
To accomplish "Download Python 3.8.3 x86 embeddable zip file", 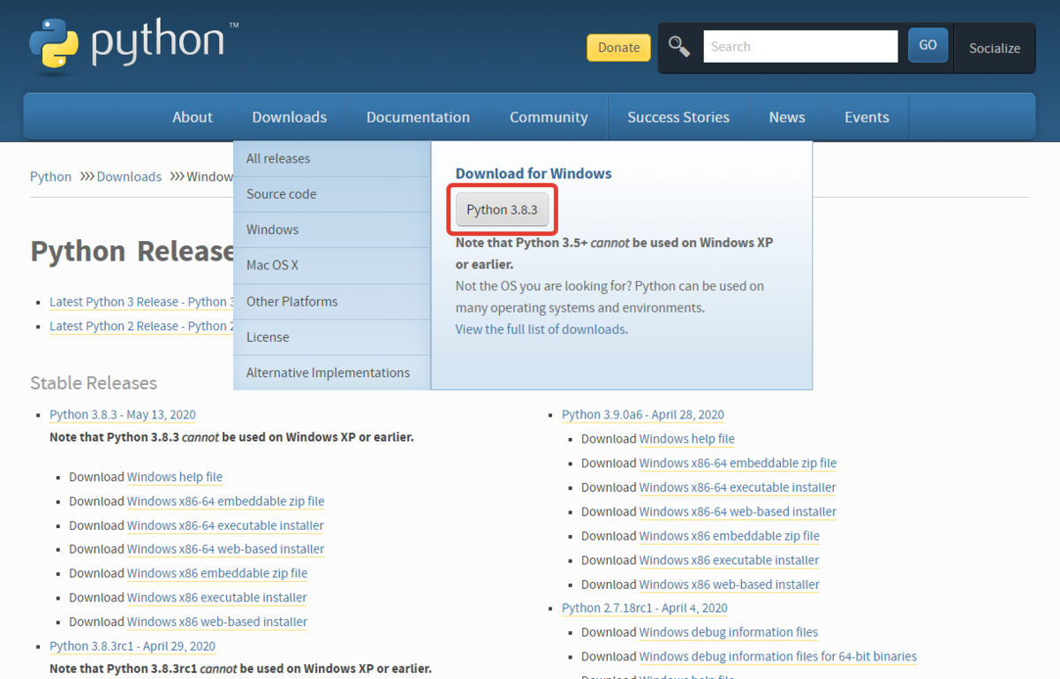I will (x=217, y=573).
